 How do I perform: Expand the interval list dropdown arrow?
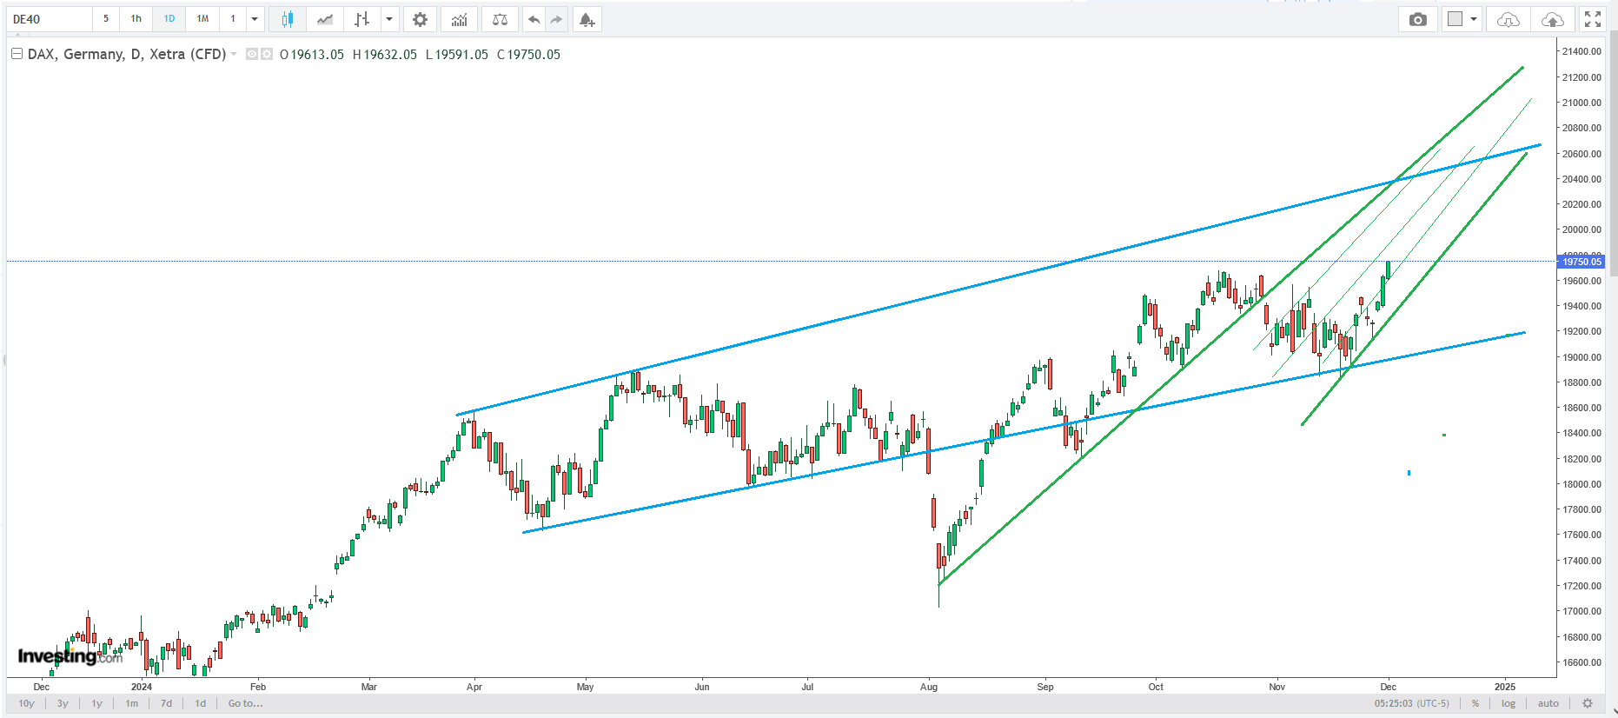click(255, 19)
